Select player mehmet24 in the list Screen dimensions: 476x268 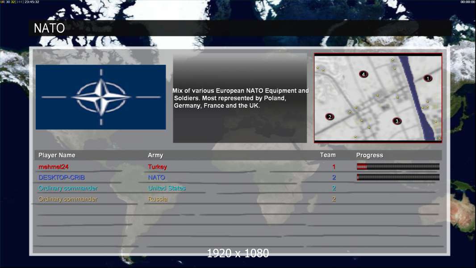[54, 167]
